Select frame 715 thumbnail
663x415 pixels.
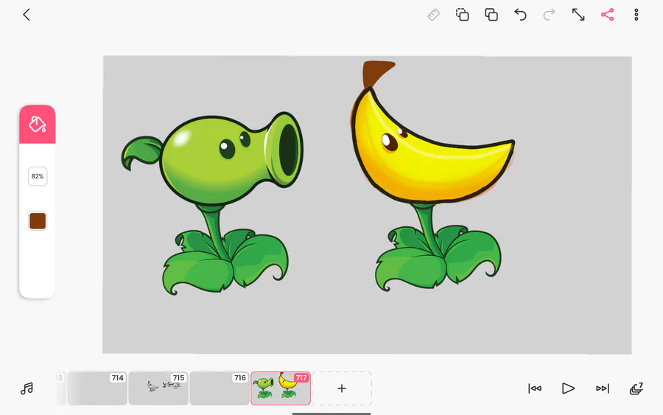coord(158,388)
